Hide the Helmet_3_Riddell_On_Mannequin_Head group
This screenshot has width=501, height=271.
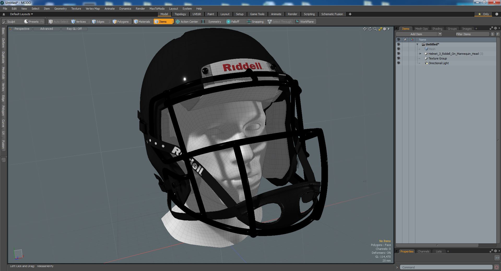(x=398, y=54)
